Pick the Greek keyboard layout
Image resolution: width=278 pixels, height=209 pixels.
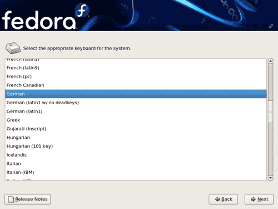coord(136,120)
